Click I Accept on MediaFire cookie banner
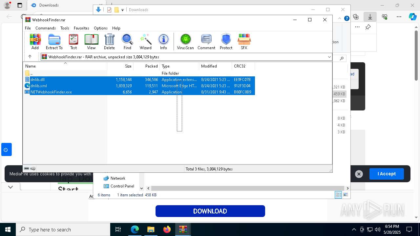The image size is (420, 236). point(387,174)
